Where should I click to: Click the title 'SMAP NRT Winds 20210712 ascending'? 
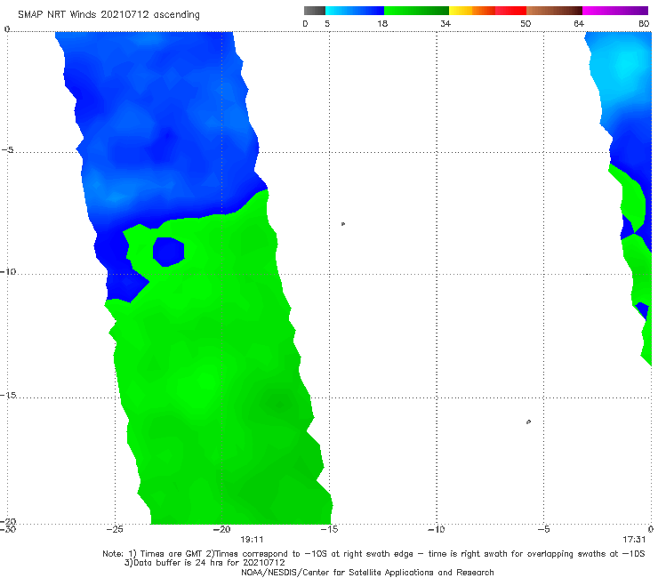click(108, 14)
